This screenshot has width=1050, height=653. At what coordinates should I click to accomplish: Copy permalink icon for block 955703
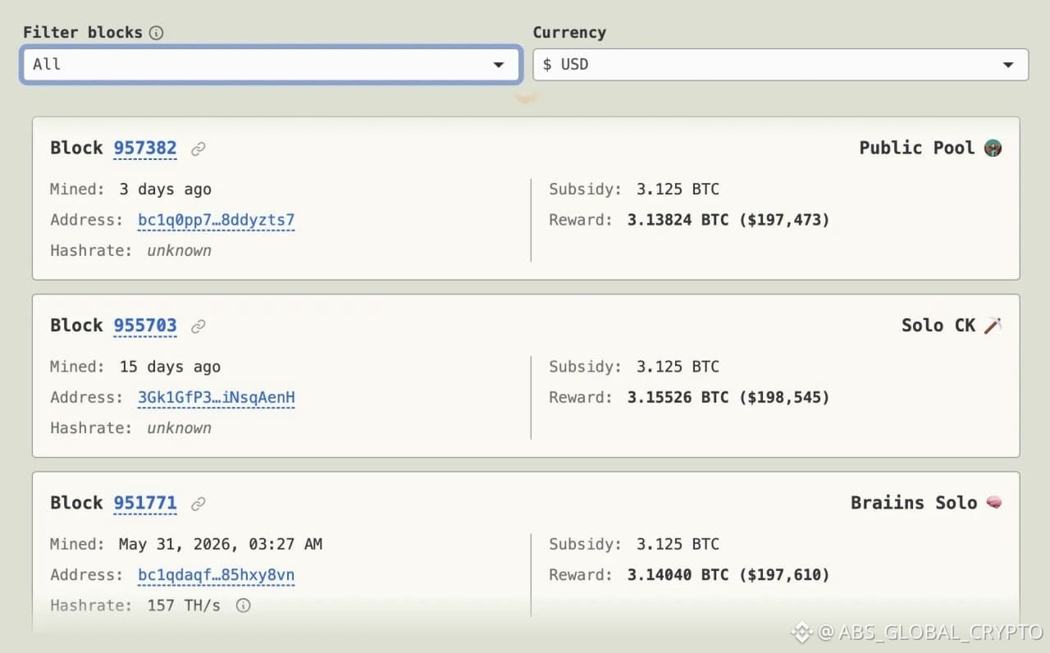click(199, 326)
